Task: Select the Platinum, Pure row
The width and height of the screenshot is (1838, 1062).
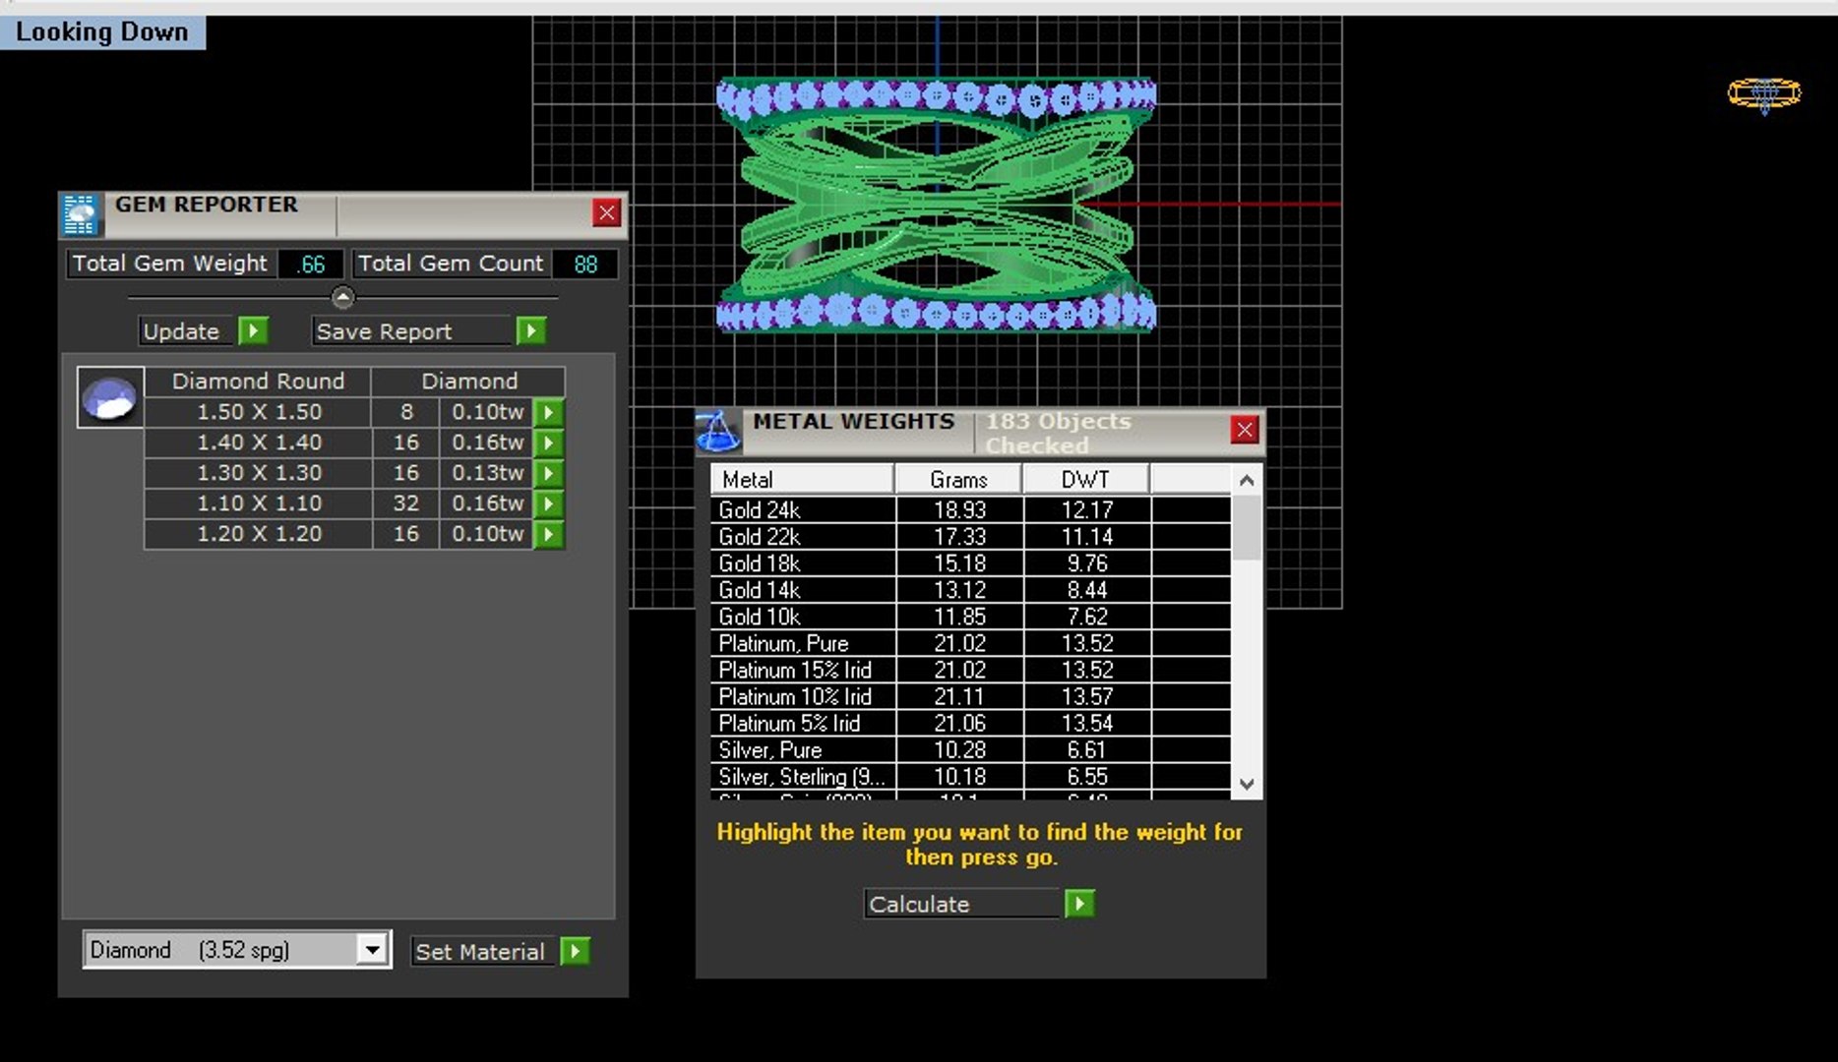Action: point(969,643)
